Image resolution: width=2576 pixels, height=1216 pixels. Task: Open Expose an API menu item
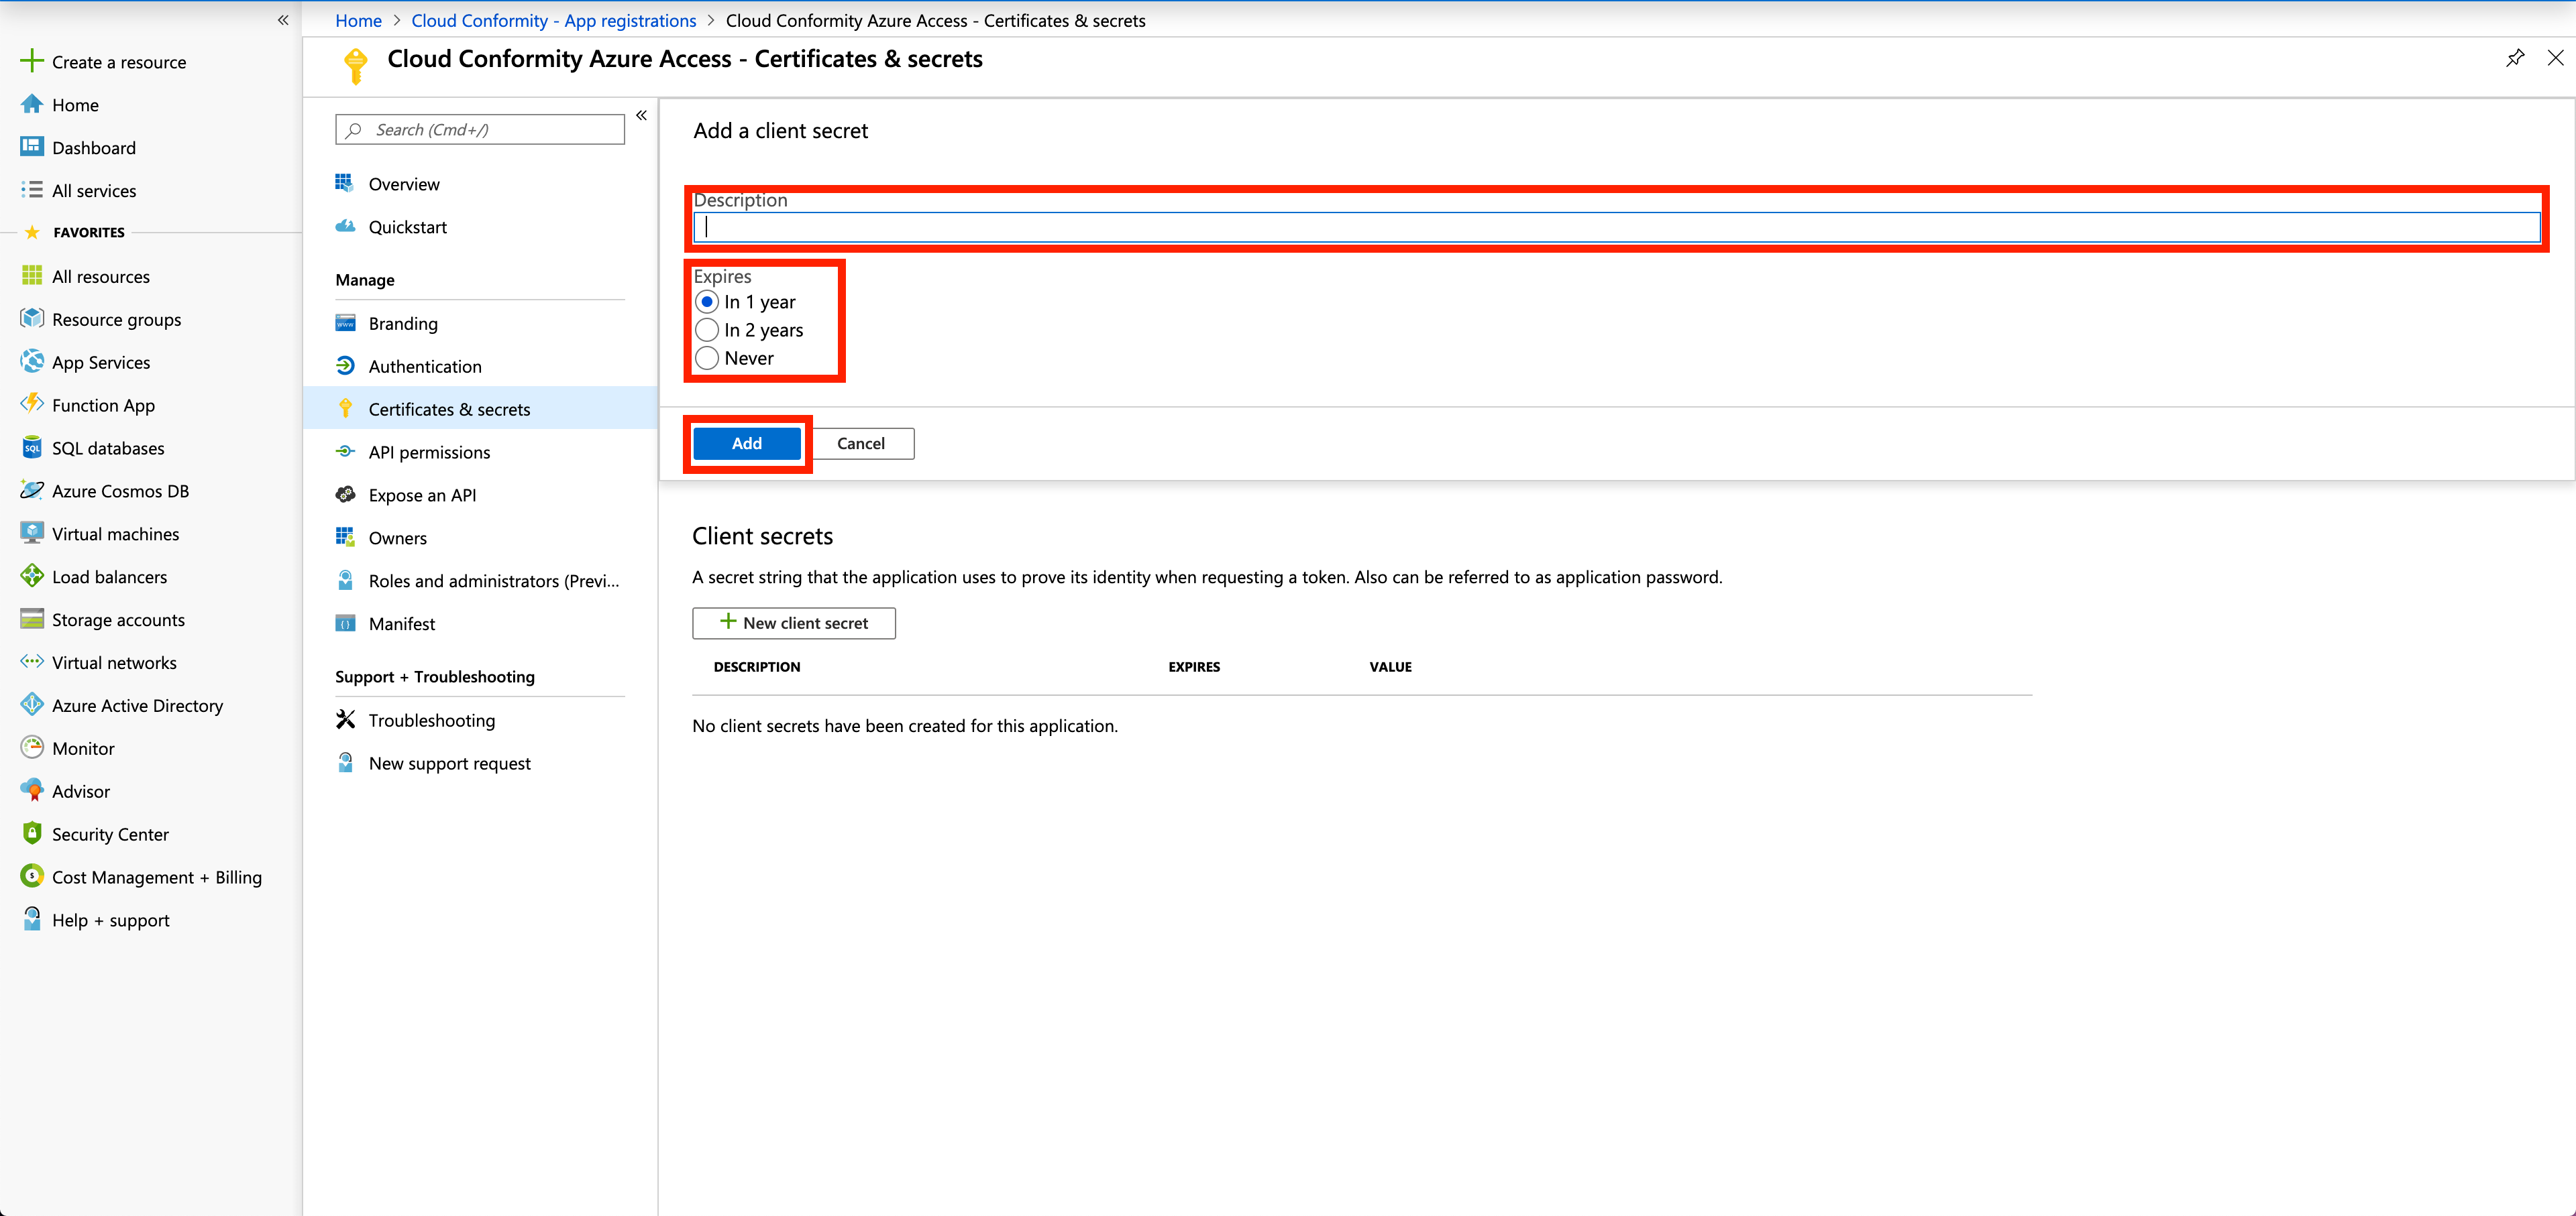coord(480,495)
